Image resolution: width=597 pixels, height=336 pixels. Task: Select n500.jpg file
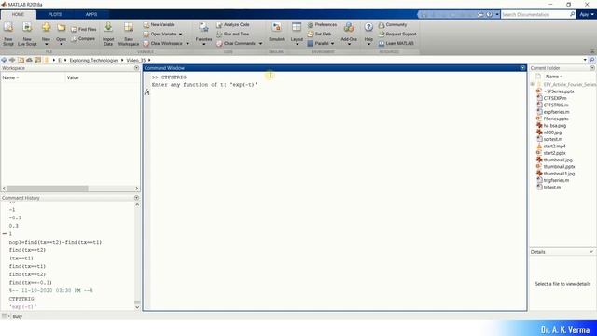(x=552, y=133)
